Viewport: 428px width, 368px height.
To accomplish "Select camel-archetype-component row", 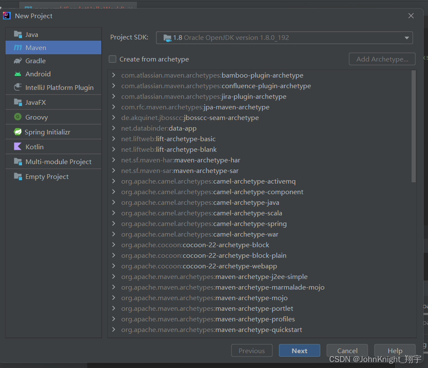I will click(259, 192).
